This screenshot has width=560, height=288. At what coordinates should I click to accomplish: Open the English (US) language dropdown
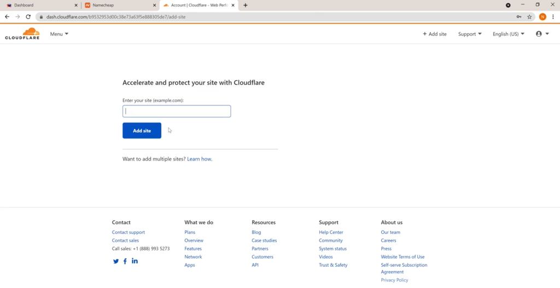[x=509, y=34]
